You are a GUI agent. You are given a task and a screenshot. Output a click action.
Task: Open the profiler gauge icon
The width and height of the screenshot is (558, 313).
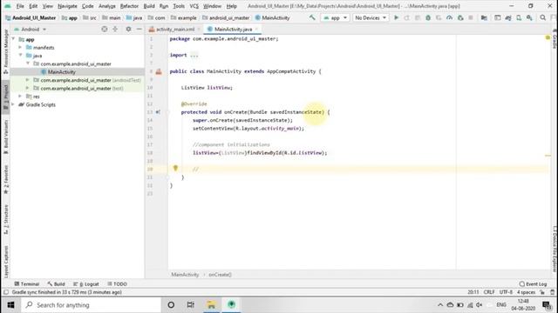(x=450, y=17)
